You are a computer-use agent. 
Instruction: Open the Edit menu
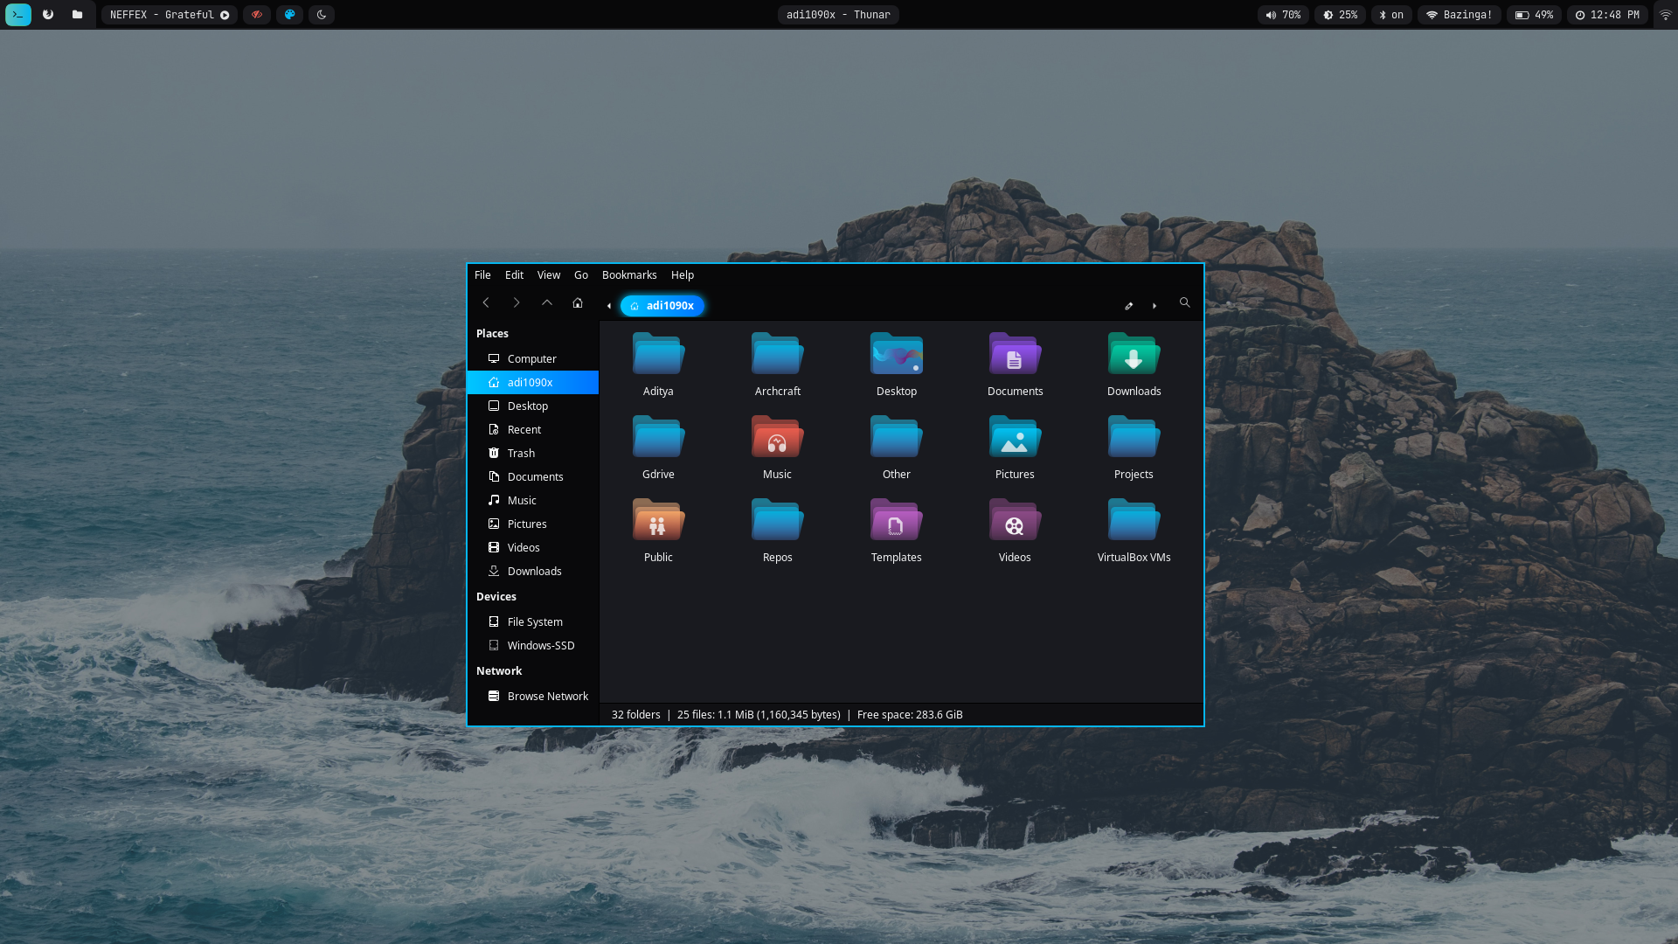pos(514,275)
